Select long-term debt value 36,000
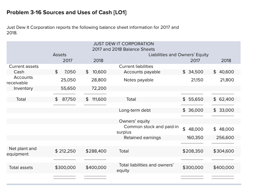The width and height of the screenshot is (253, 188). point(196,110)
